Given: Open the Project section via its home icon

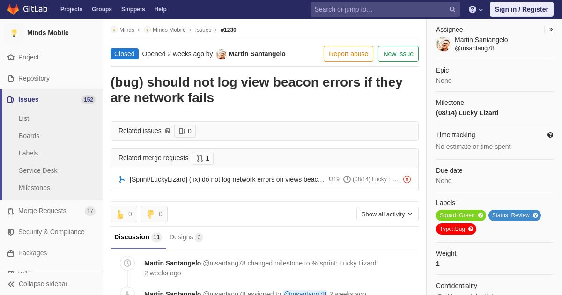Looking at the screenshot, I should (x=11, y=58).
